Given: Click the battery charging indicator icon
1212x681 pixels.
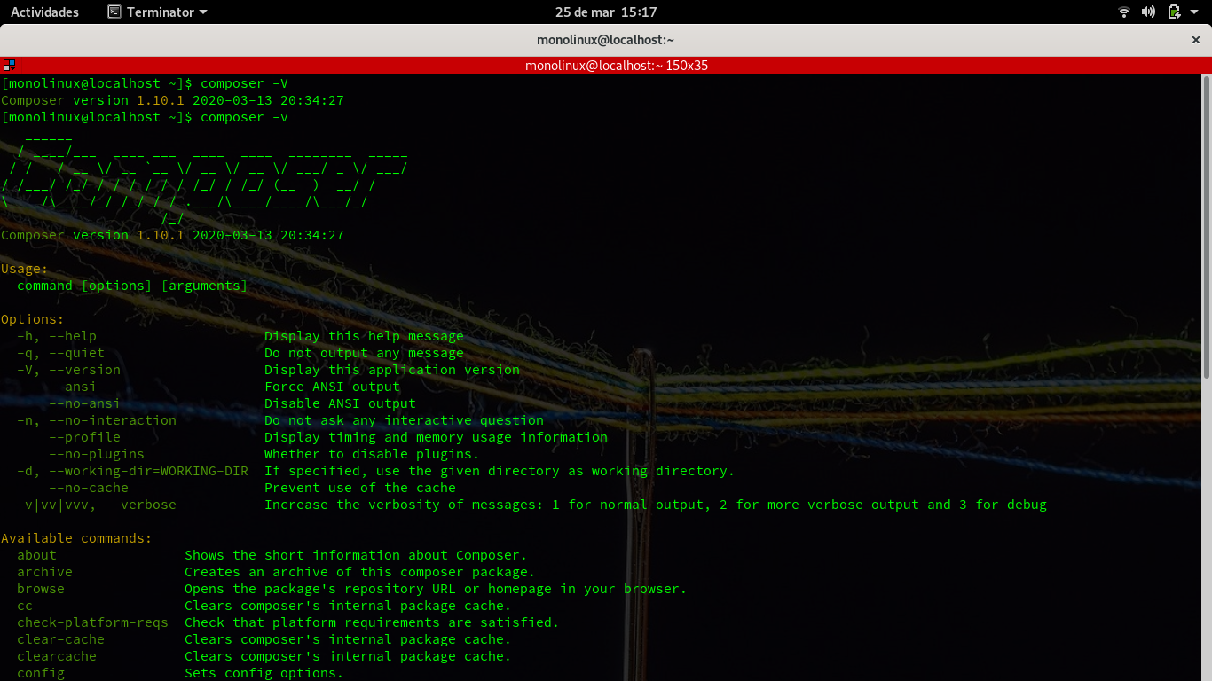Looking at the screenshot, I should pyautogui.click(x=1174, y=12).
